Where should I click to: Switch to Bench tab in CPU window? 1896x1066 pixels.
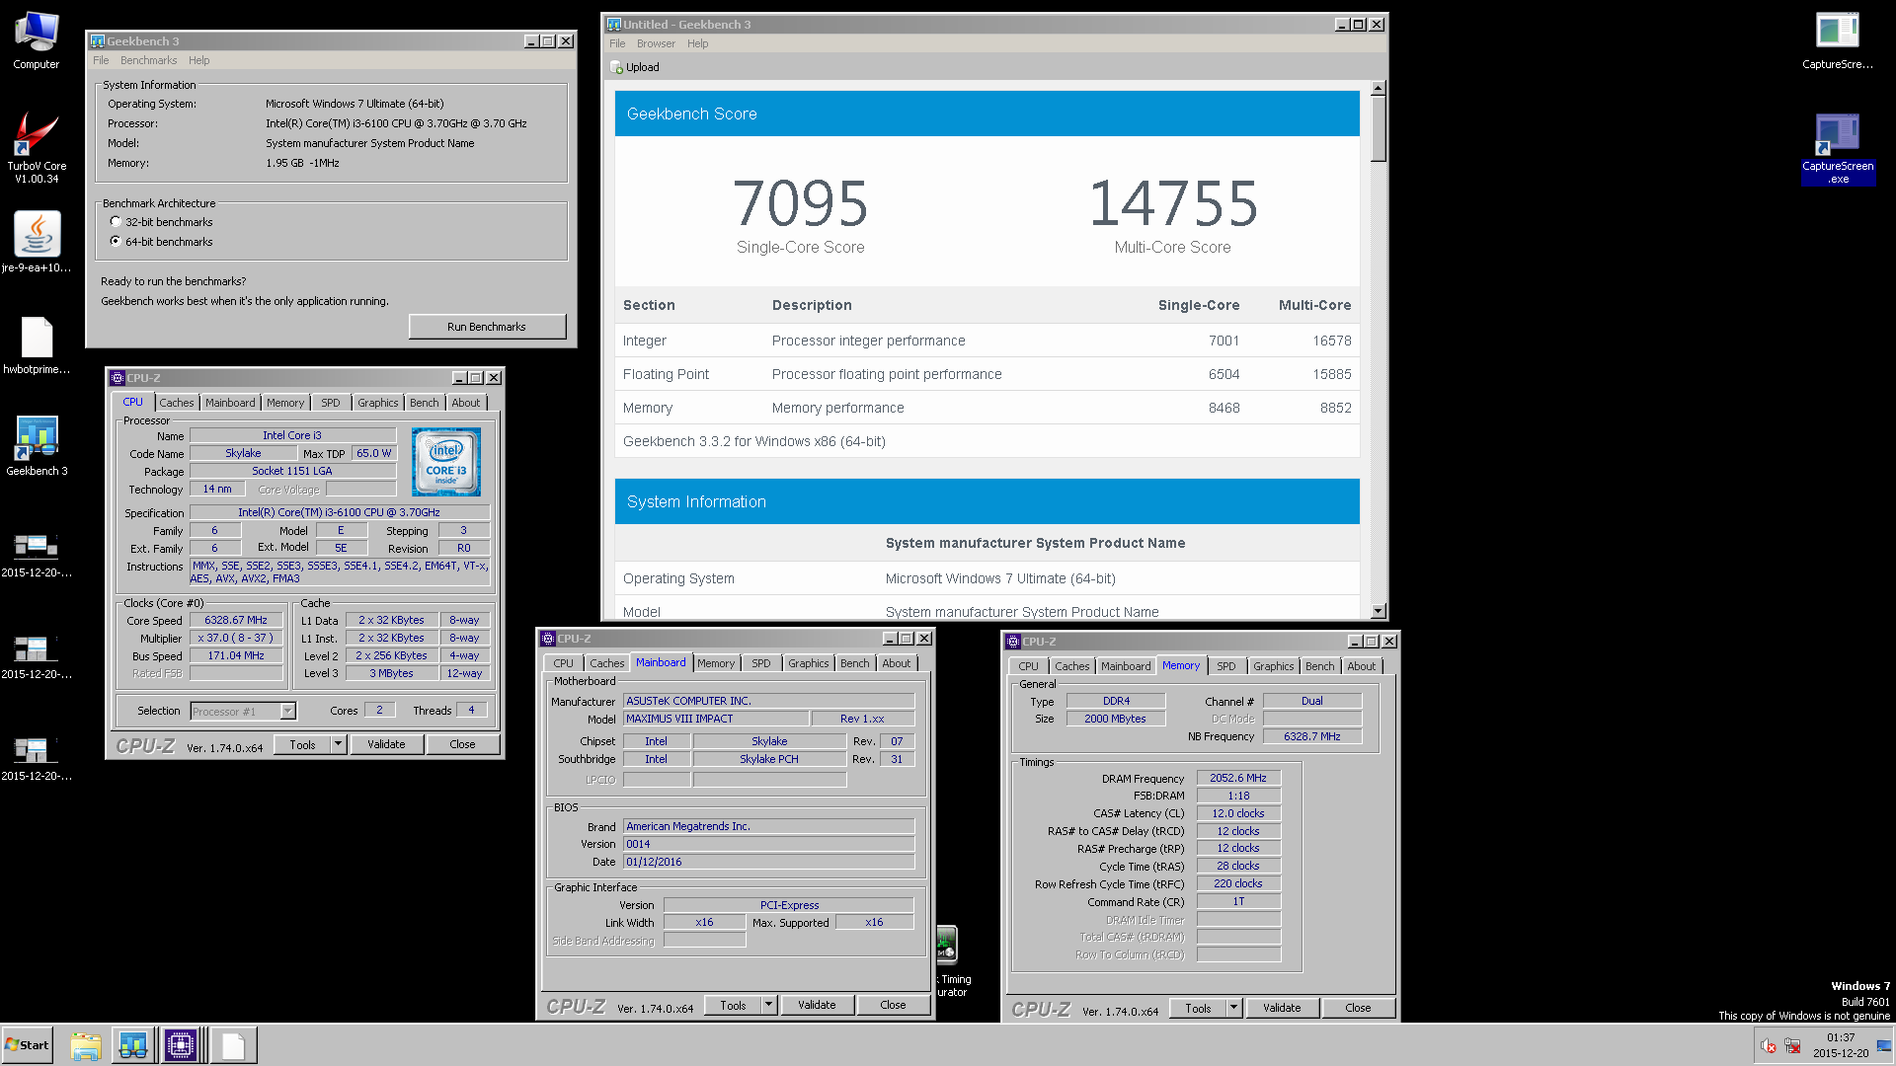pyautogui.click(x=425, y=403)
